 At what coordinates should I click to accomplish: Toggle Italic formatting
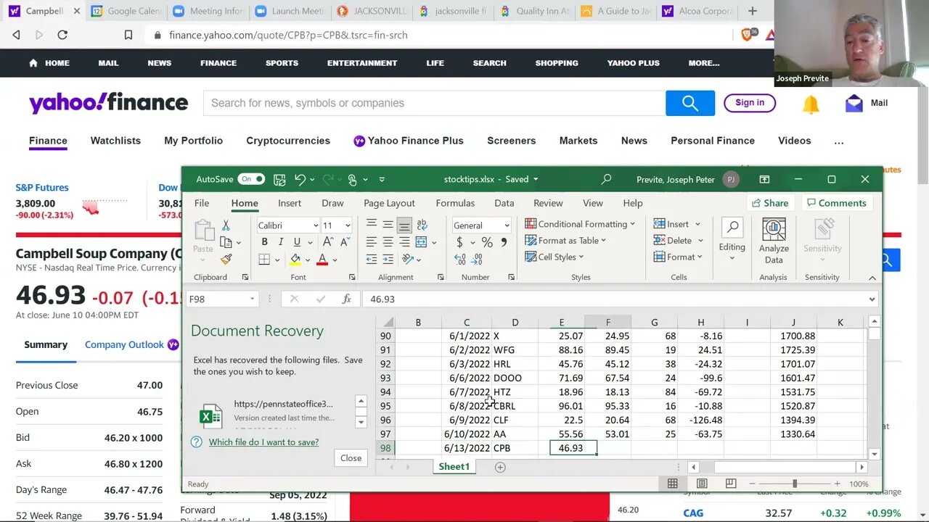click(281, 242)
